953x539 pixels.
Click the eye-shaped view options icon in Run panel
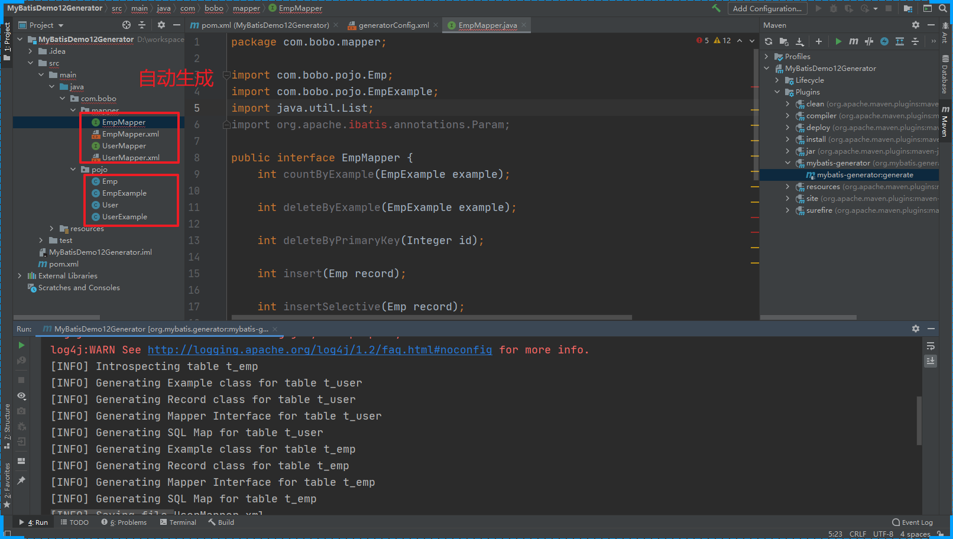[21, 396]
